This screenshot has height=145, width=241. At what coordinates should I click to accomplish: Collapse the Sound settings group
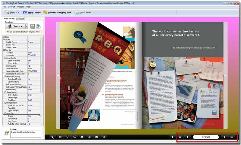(x=4, y=40)
